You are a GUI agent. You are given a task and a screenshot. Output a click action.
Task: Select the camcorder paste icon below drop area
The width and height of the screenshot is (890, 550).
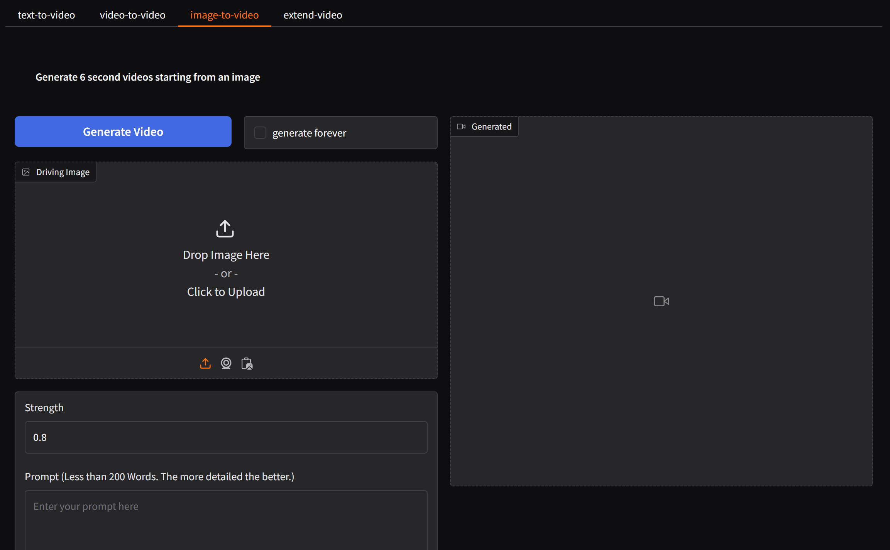[247, 363]
